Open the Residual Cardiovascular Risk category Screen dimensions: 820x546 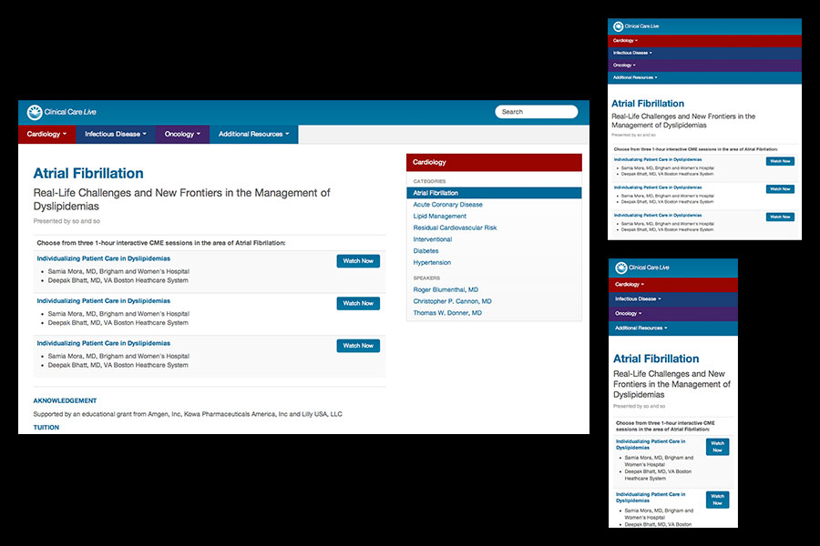tap(455, 227)
